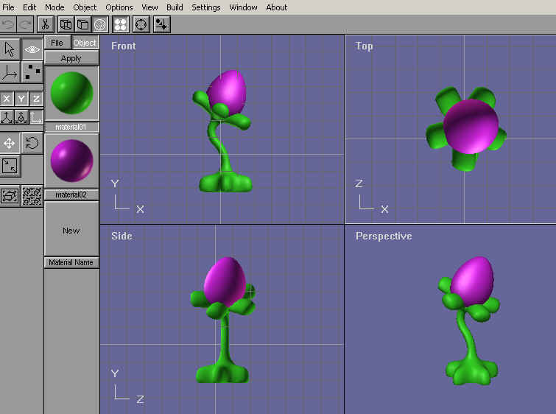The height and width of the screenshot is (414, 556).
Task: Click the snap points toolbar icon
Action: click(x=162, y=24)
